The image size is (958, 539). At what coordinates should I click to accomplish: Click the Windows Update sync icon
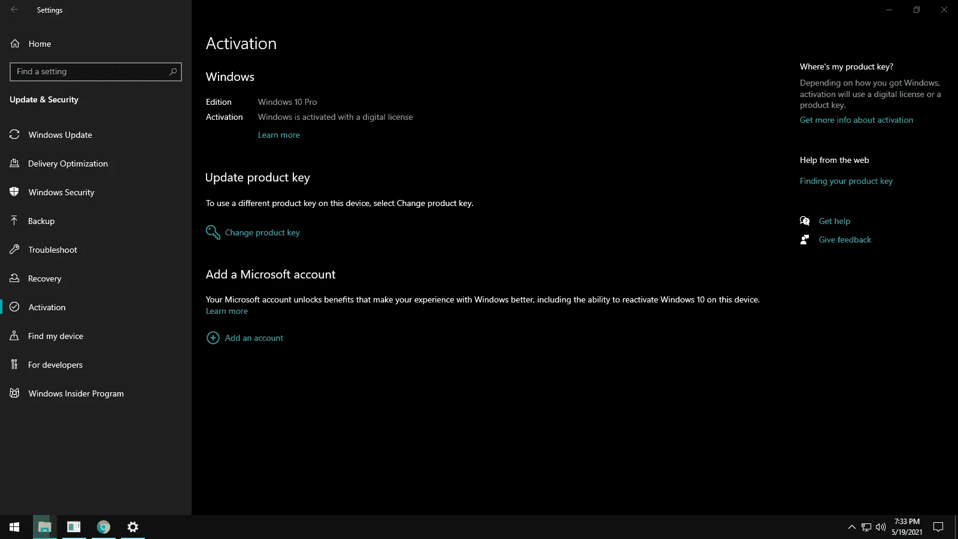point(15,135)
